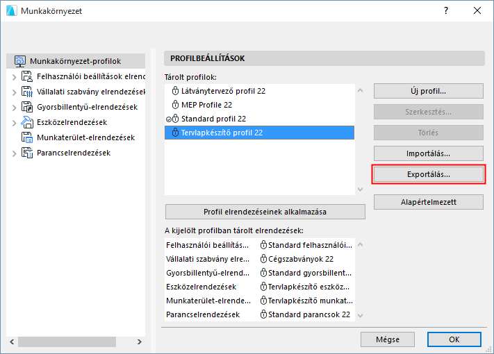494x354 pixels.
Task: Apply layouts with Profil elrendezéseinek alkalmazása
Action: (x=265, y=212)
